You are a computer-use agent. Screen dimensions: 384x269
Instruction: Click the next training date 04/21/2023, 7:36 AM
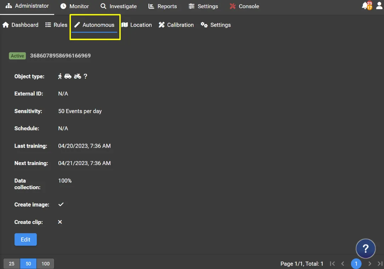tap(84, 163)
